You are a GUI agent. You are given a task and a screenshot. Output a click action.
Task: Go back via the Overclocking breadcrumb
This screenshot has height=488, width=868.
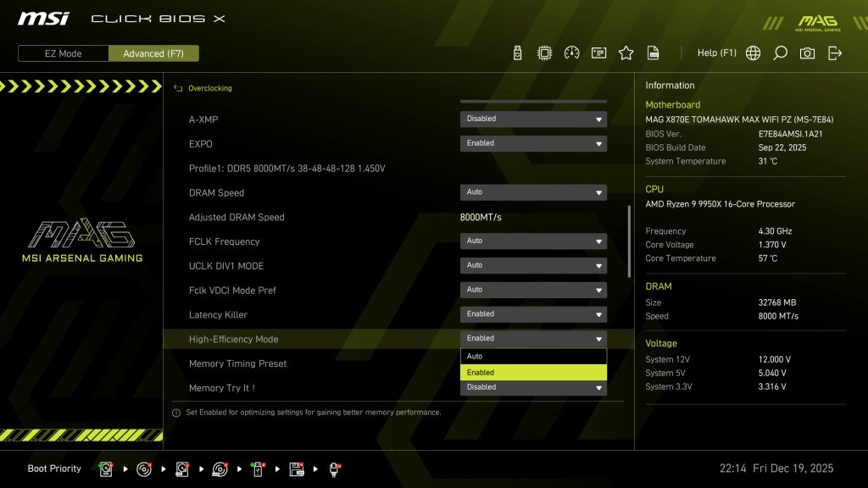[x=210, y=88]
